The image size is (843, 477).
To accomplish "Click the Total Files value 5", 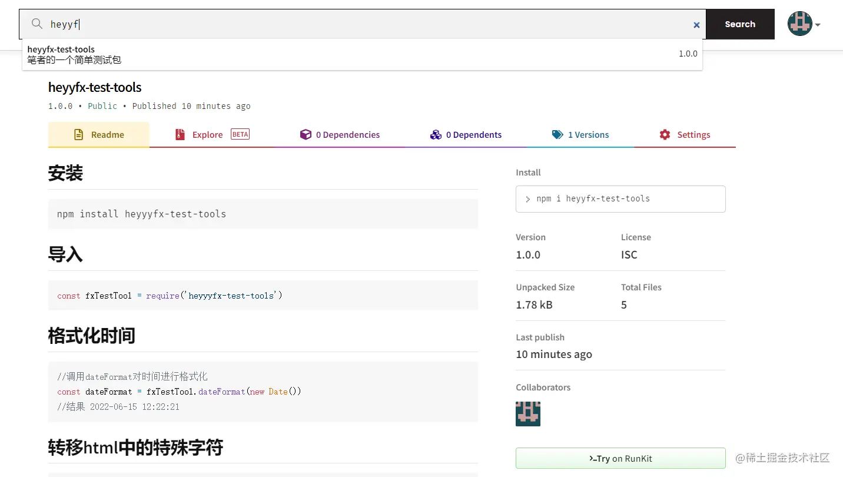I will (624, 305).
